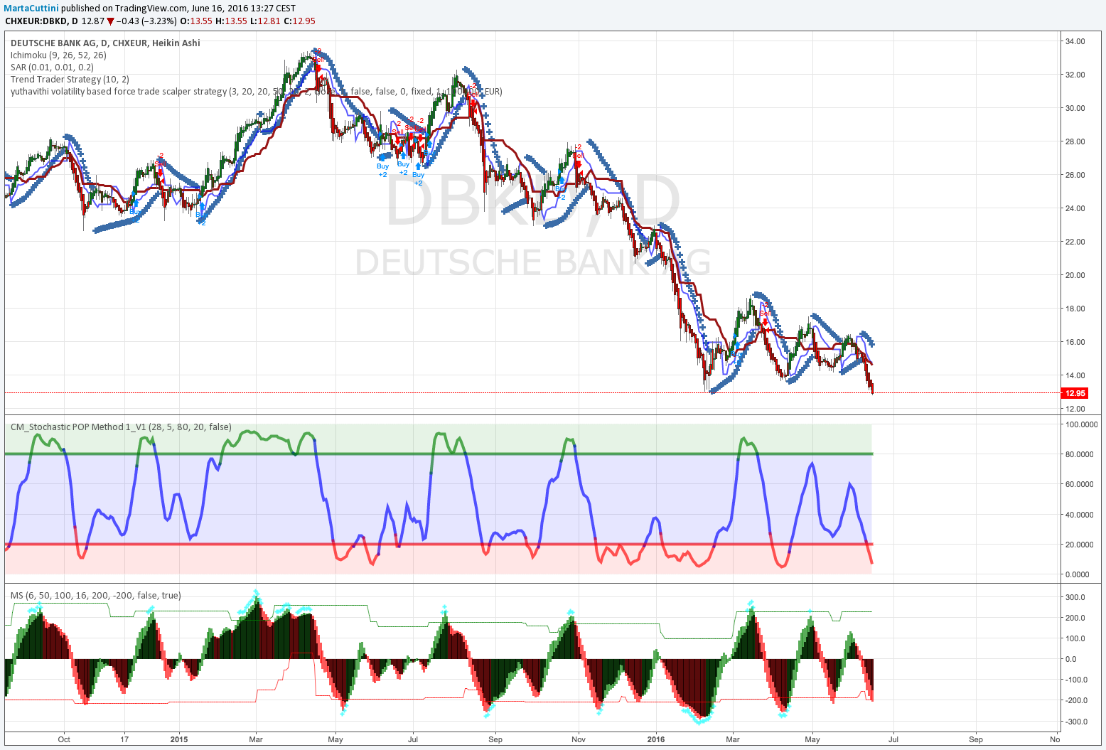Click the 40.0000 stochastic axis label
This screenshot has width=1106, height=750.
click(x=1080, y=515)
